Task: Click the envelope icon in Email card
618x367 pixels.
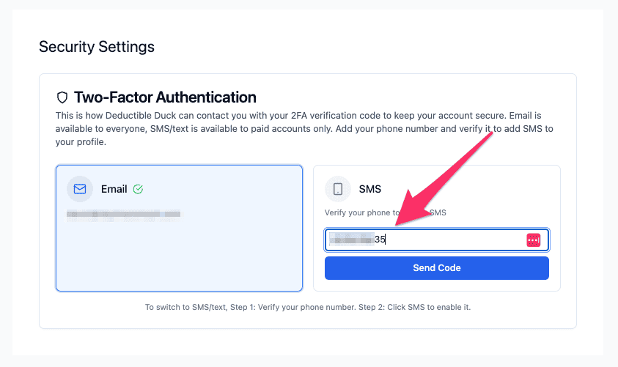Action: [80, 189]
